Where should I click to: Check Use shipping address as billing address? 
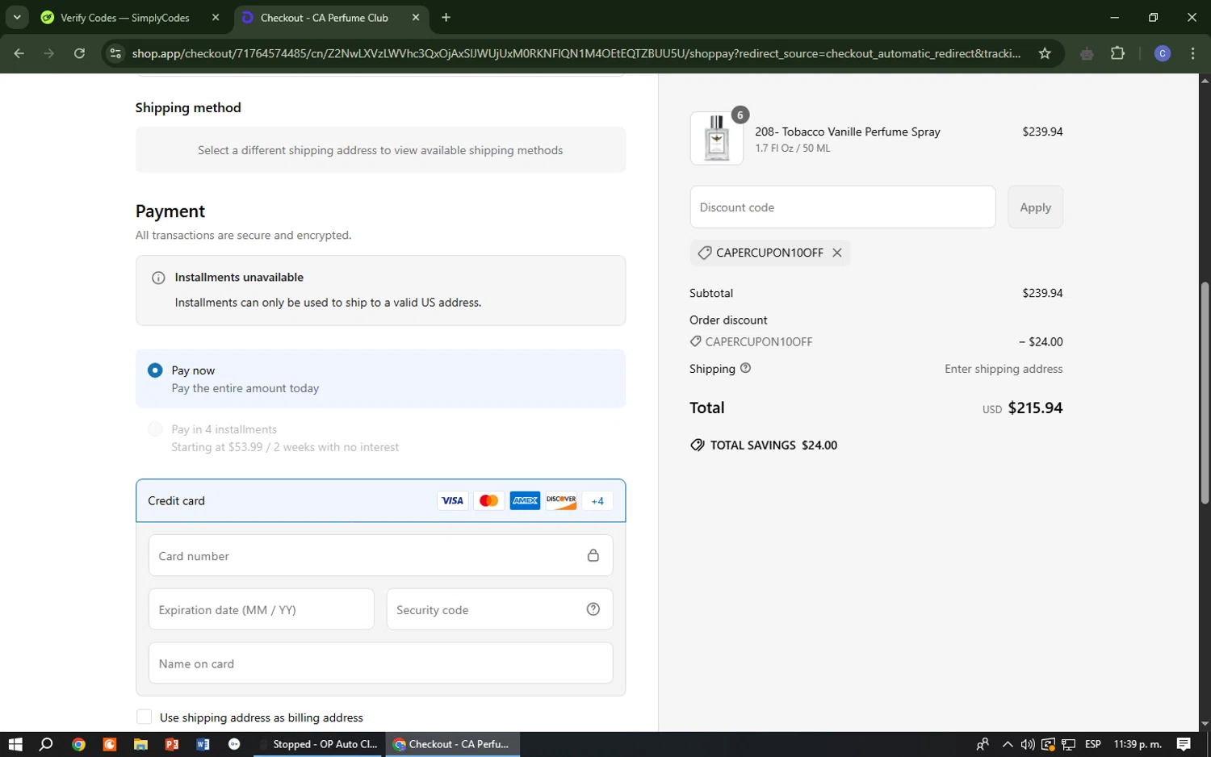click(x=145, y=717)
